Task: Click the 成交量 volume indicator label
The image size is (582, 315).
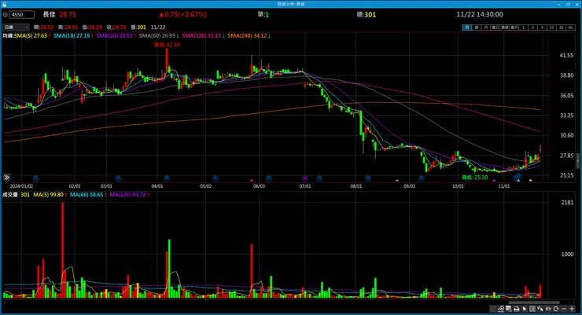Action: pos(10,195)
